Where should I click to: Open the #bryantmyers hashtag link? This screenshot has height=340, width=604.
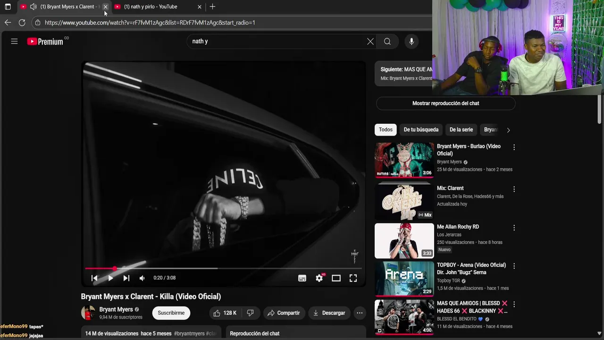pyautogui.click(x=189, y=333)
